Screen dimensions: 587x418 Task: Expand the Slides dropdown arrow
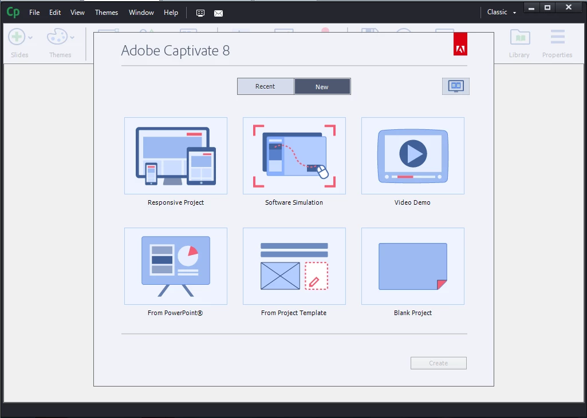[x=30, y=37]
